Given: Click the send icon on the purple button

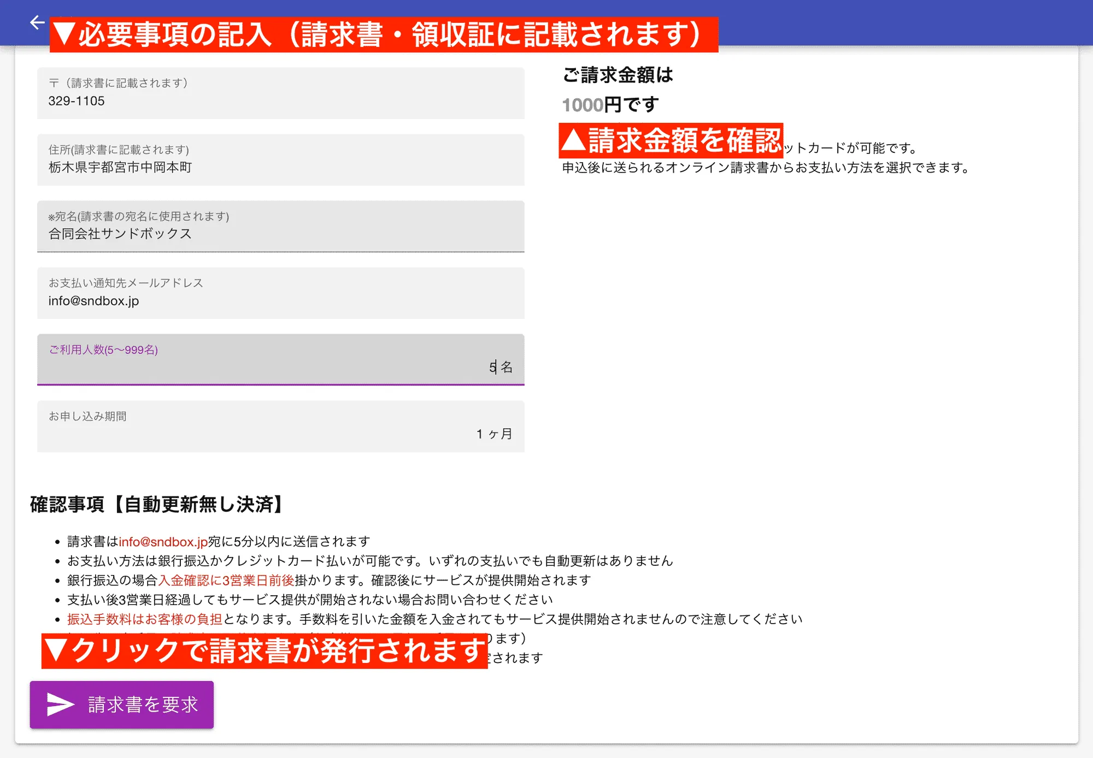Looking at the screenshot, I should (61, 704).
